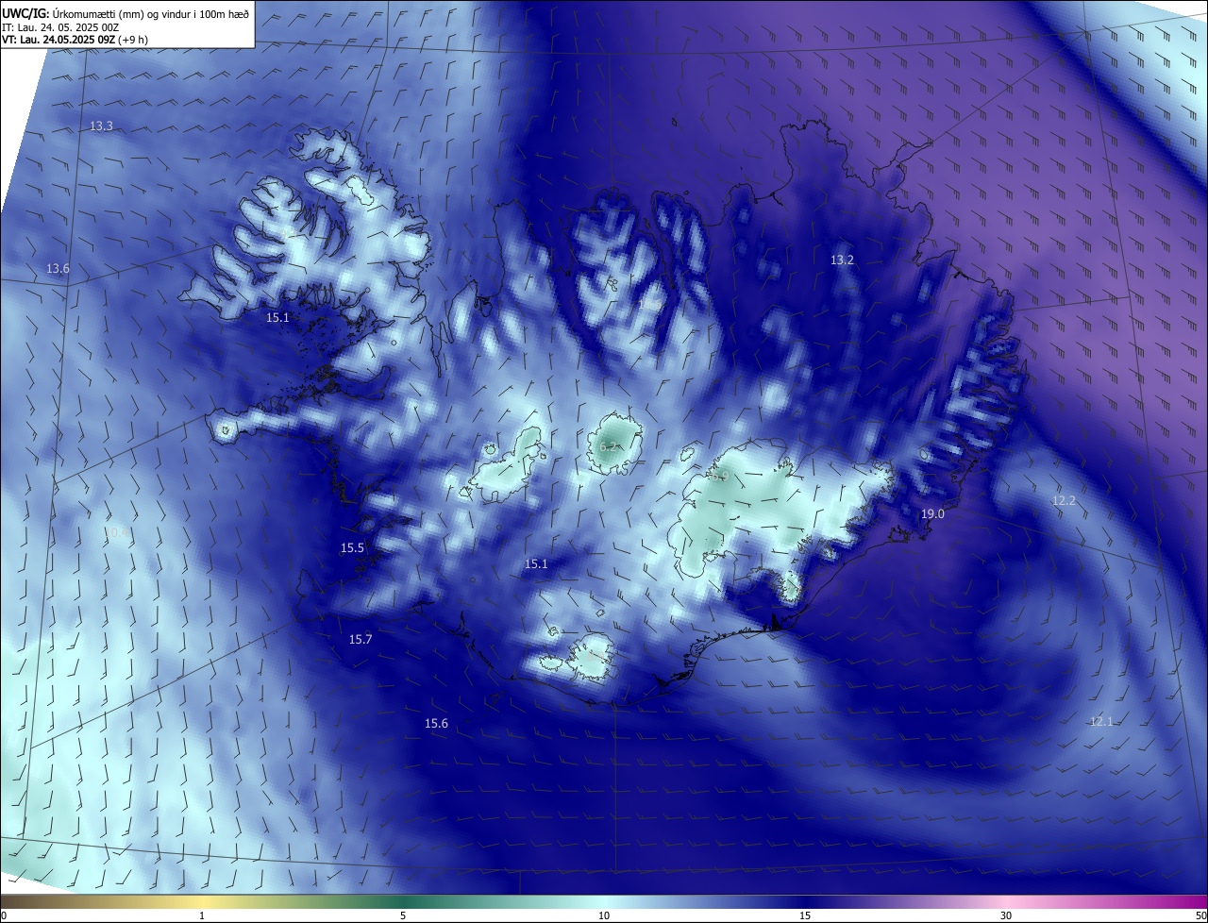Click the 'IT: Lau. 24. 05. 2025 00Z' line
The height and width of the screenshot is (923, 1208).
(60, 27)
